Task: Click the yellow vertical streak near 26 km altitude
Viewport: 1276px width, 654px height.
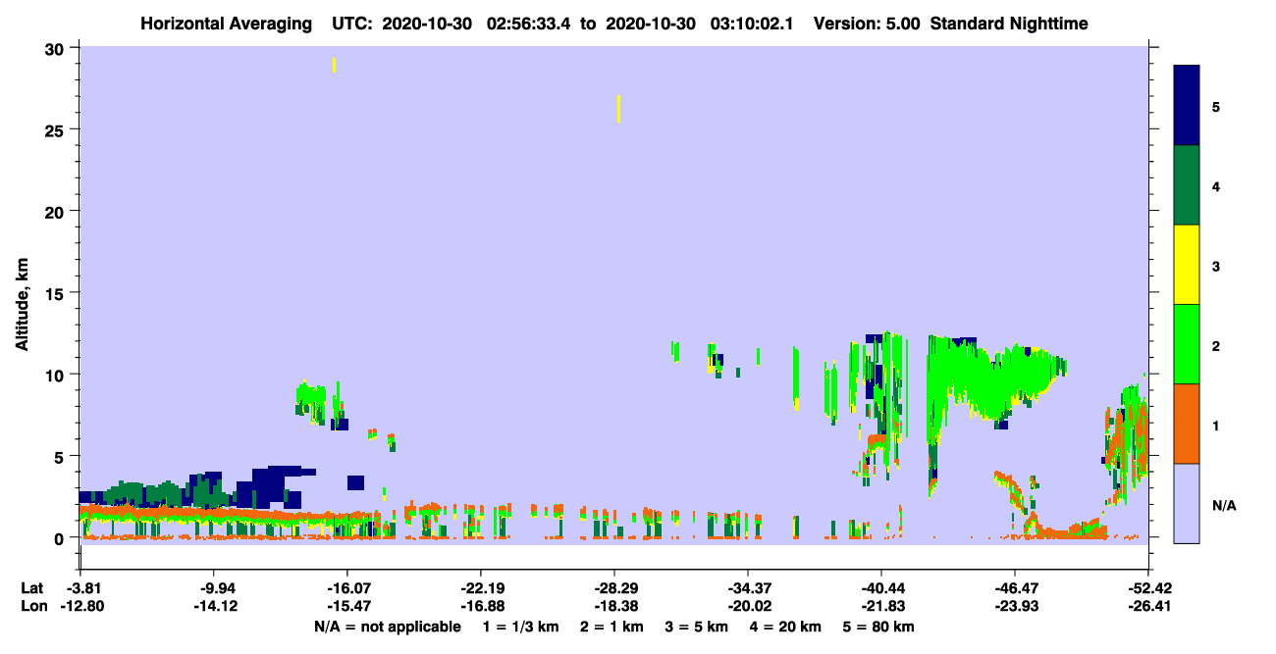Action: 618,109
